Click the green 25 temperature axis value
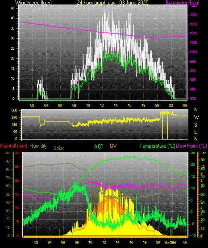The image size is (208, 248). (x=193, y=153)
